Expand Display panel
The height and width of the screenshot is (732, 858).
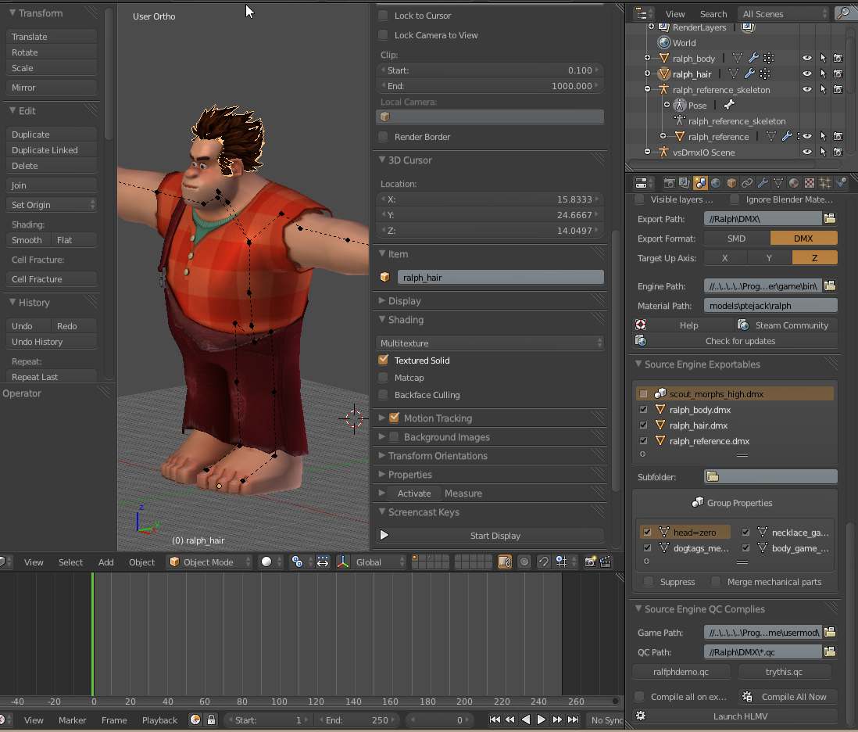[x=404, y=301]
